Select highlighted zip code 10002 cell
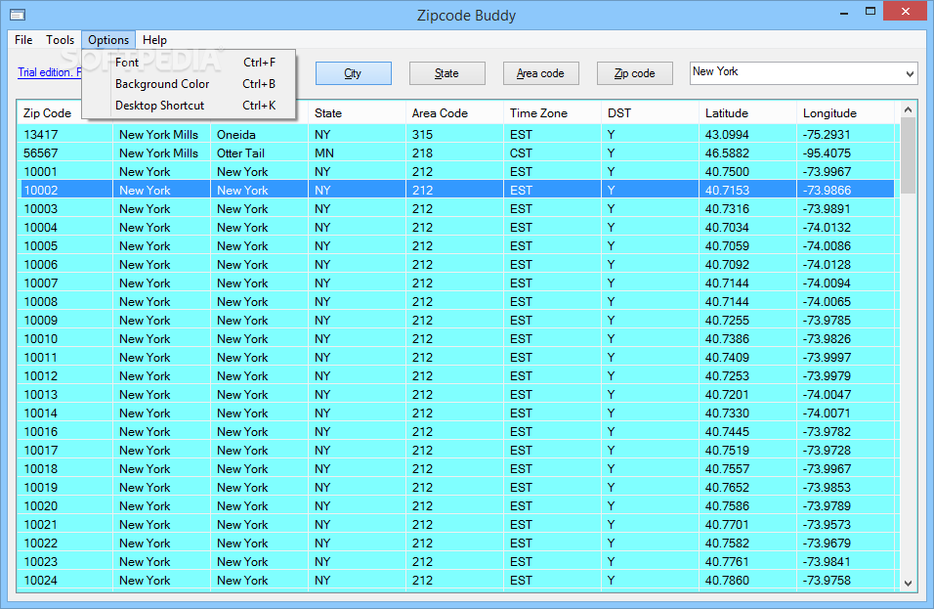Screen dimensions: 934x609 66,190
